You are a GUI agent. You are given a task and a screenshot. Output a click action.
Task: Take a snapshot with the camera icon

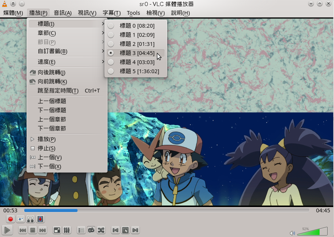(x=21, y=219)
